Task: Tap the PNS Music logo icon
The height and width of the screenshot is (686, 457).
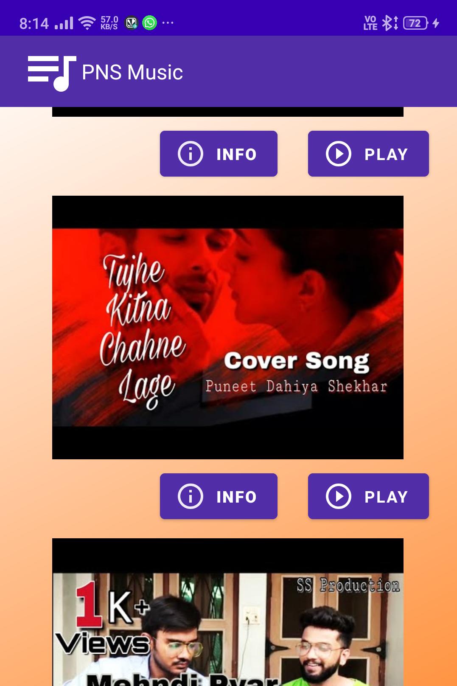Action: click(52, 73)
